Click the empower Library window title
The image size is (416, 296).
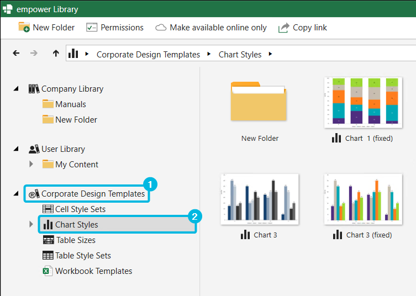point(47,9)
